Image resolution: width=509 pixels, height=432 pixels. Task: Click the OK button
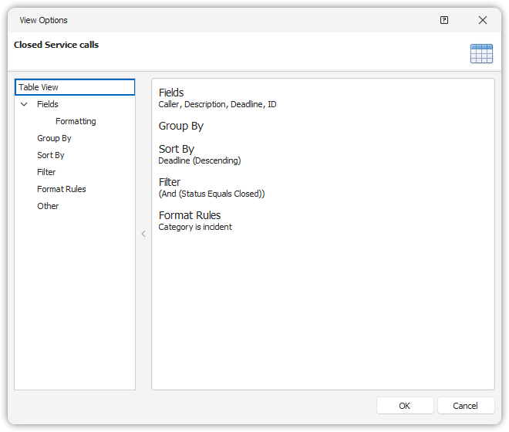click(405, 406)
